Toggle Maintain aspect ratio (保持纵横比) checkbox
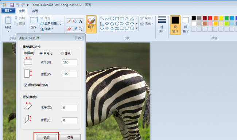The height and width of the screenshot is (140, 237). [26, 85]
